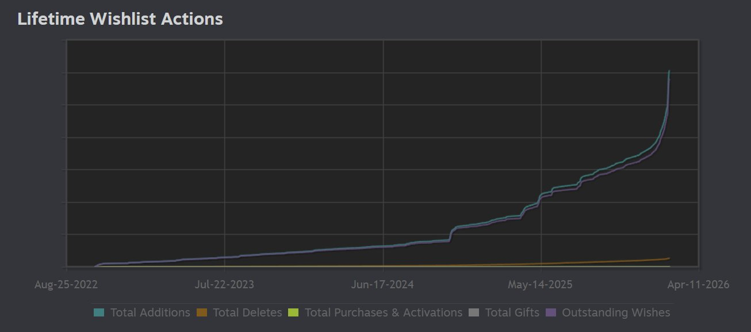Click the teal Total Additions legend swatch
Image resolution: width=751 pixels, height=332 pixels.
click(x=98, y=312)
